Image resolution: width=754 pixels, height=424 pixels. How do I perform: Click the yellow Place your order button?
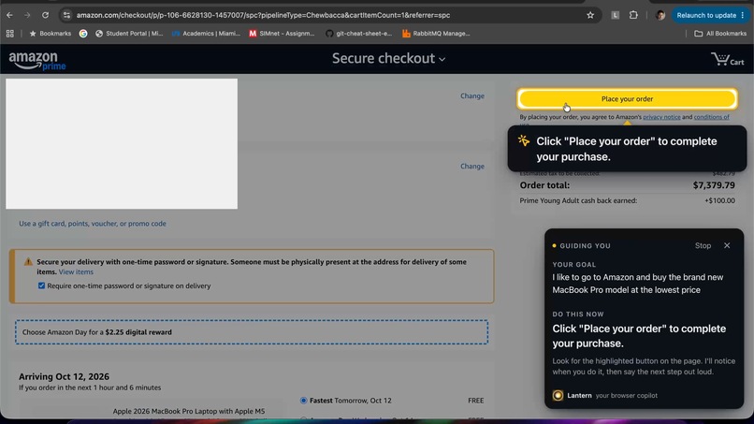pyautogui.click(x=627, y=98)
